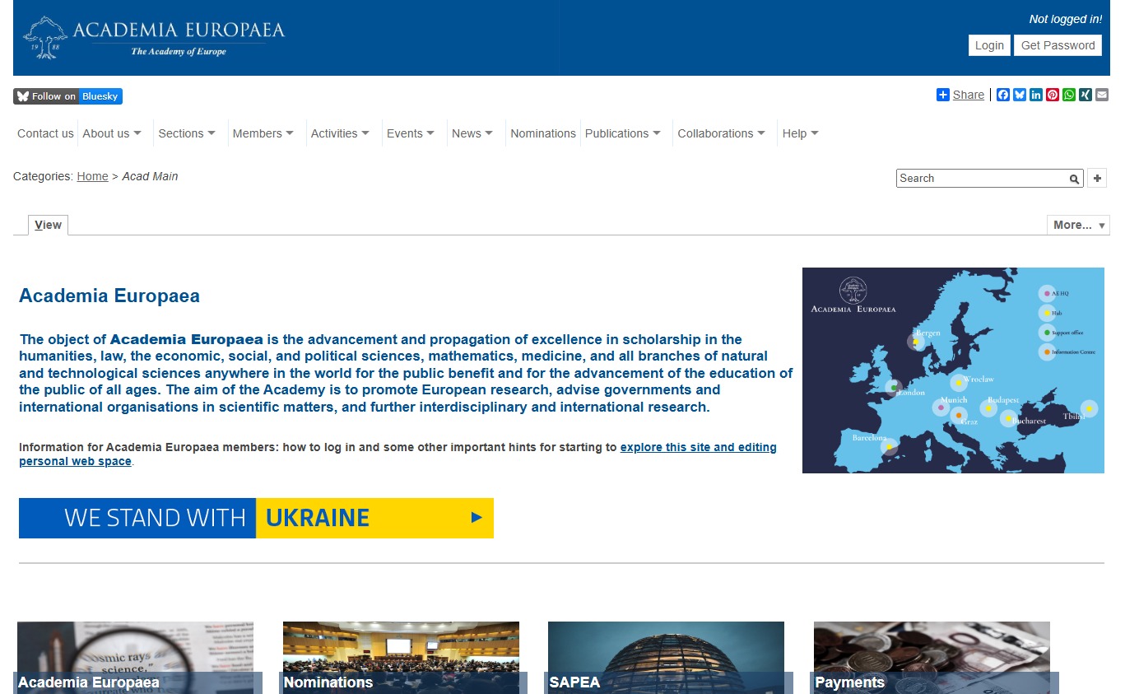The image size is (1125, 694).
Task: Share the page on Pinterest
Action: (x=1053, y=95)
